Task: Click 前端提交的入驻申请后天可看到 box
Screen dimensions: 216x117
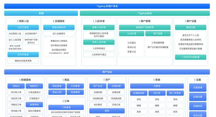Action: click(99, 35)
